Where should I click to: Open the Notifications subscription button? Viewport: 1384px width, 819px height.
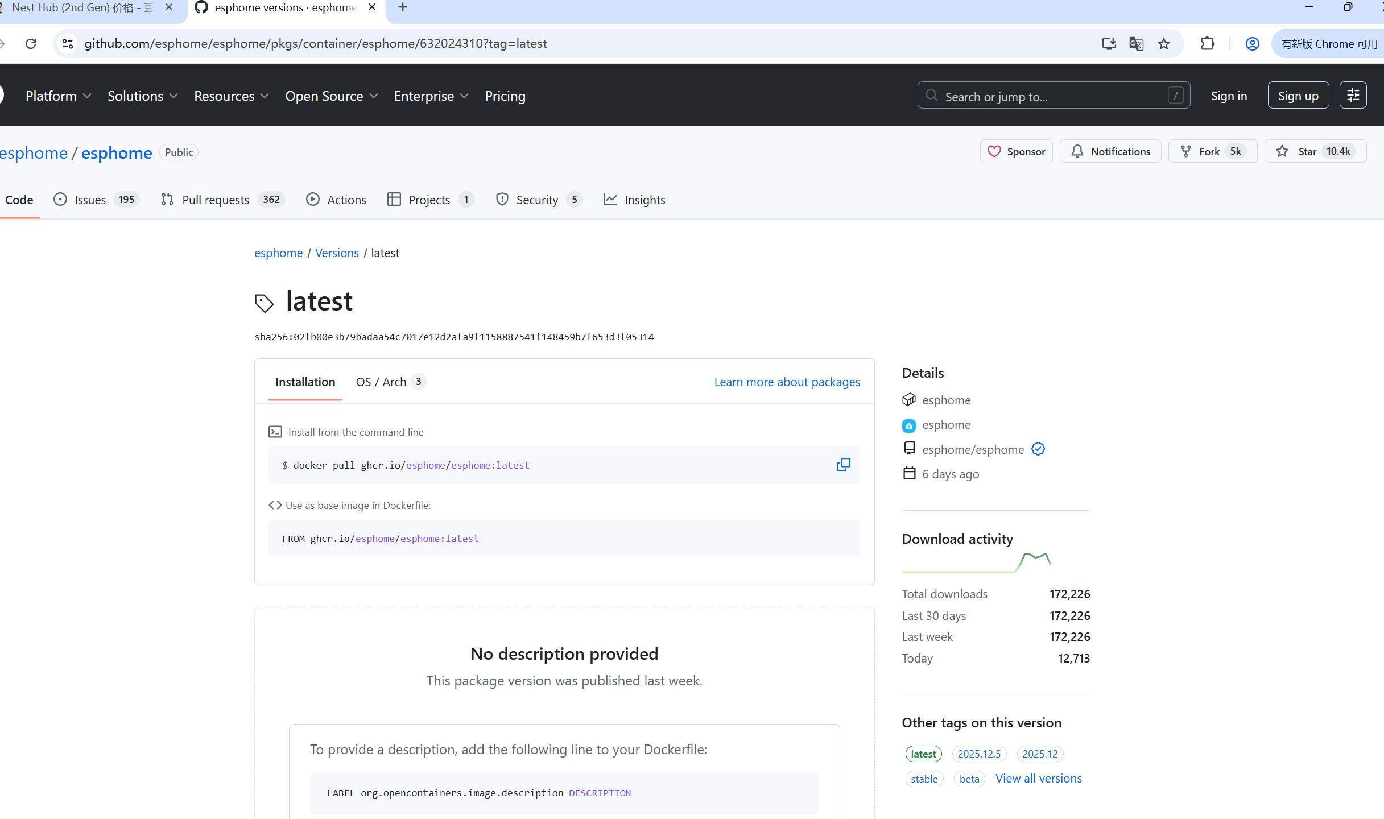tap(1110, 151)
